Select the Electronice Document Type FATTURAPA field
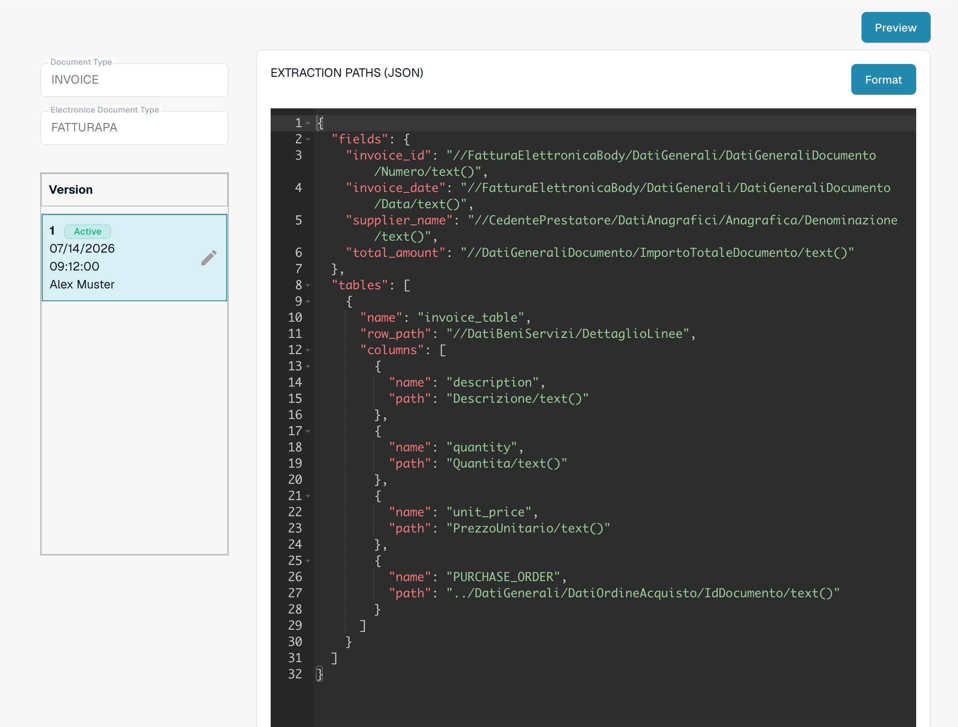 134,128
